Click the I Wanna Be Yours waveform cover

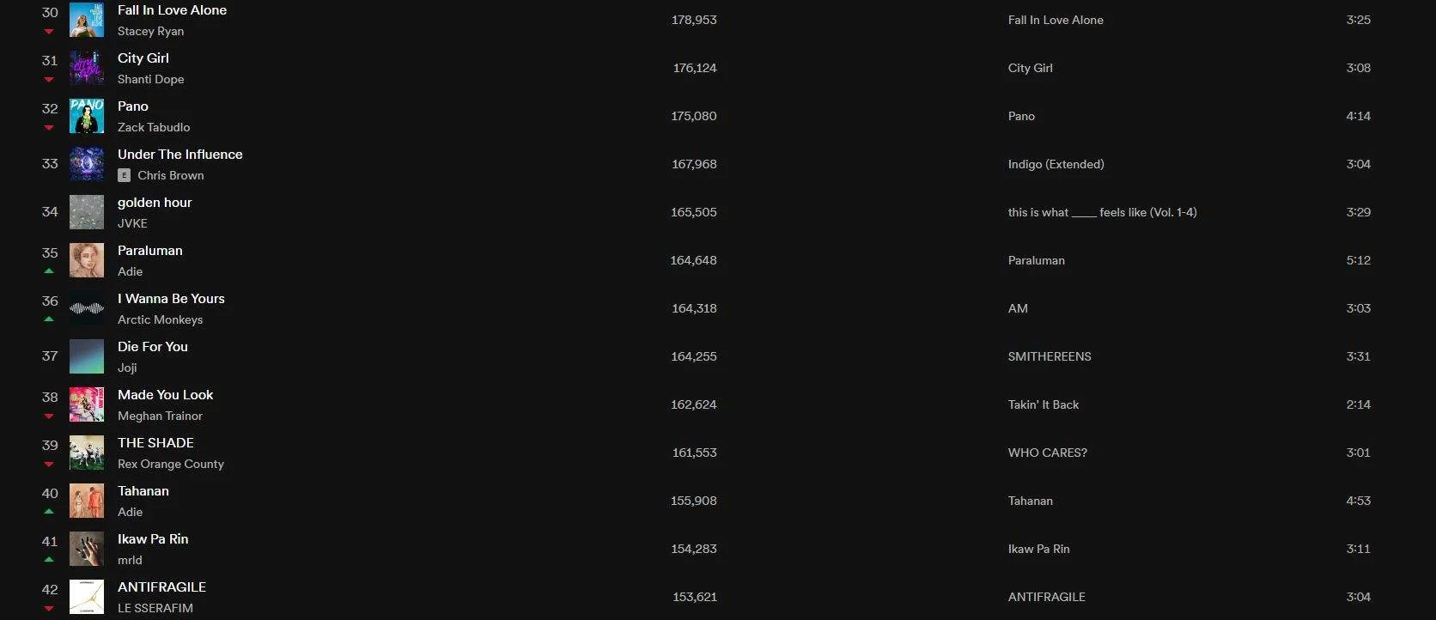(x=87, y=308)
